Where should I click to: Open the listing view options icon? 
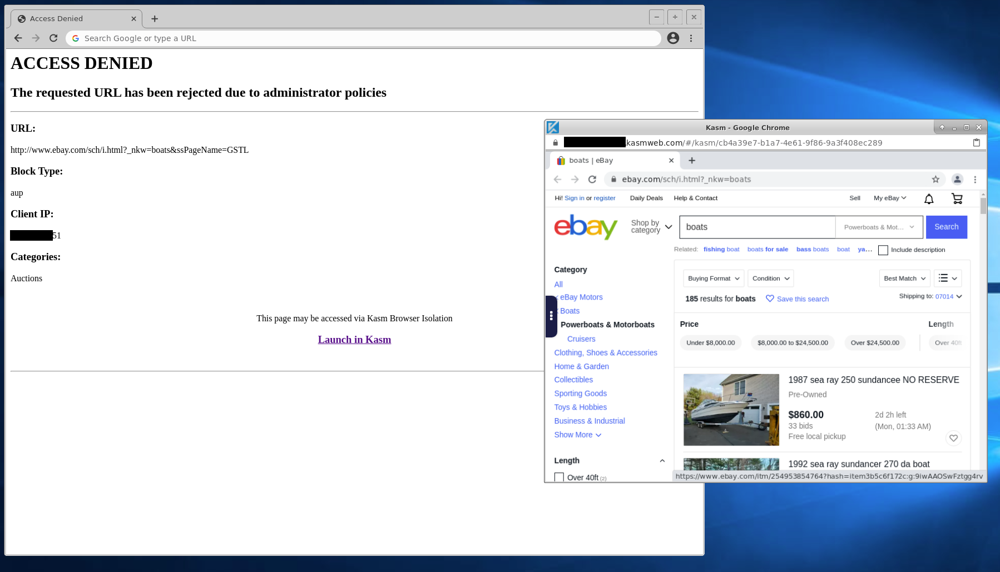coord(947,278)
